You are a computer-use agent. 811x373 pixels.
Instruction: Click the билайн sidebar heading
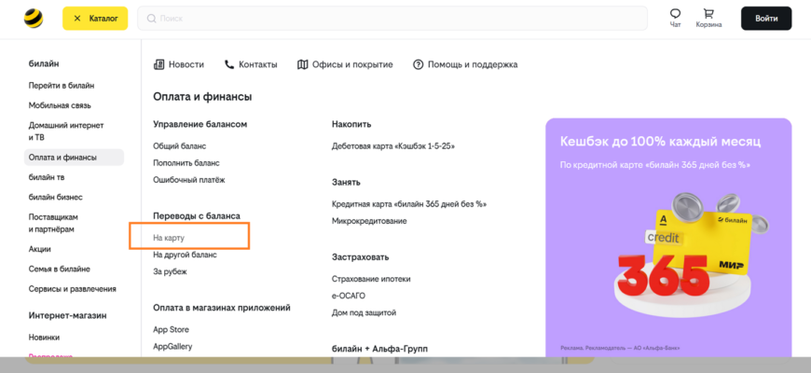(44, 63)
